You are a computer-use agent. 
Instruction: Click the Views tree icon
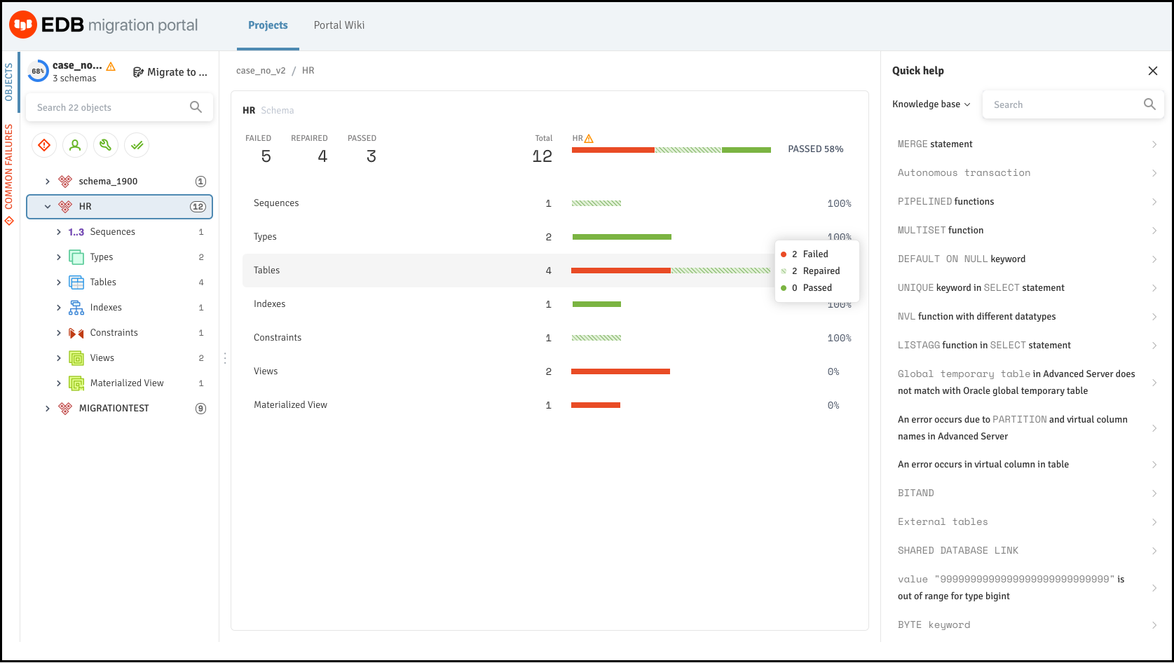[76, 358]
